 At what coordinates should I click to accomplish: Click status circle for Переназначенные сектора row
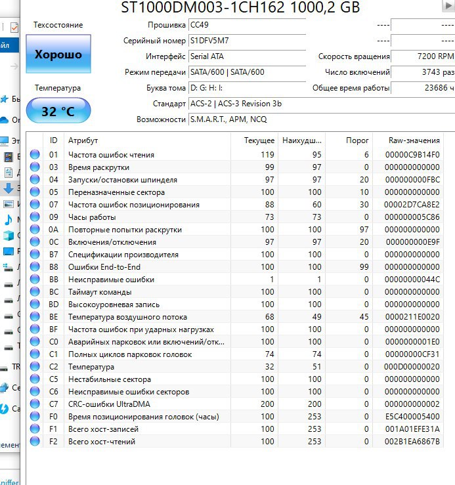point(35,192)
